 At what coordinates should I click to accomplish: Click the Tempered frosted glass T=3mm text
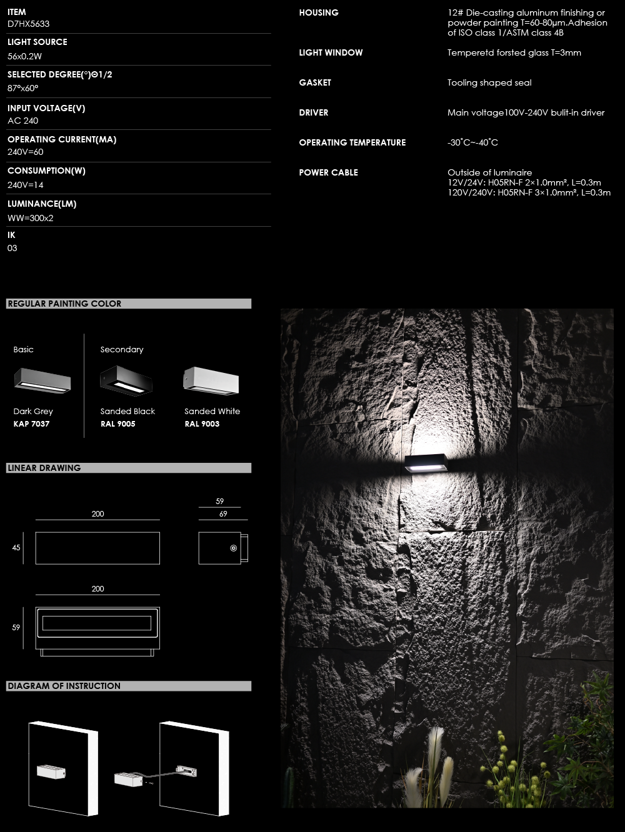514,52
